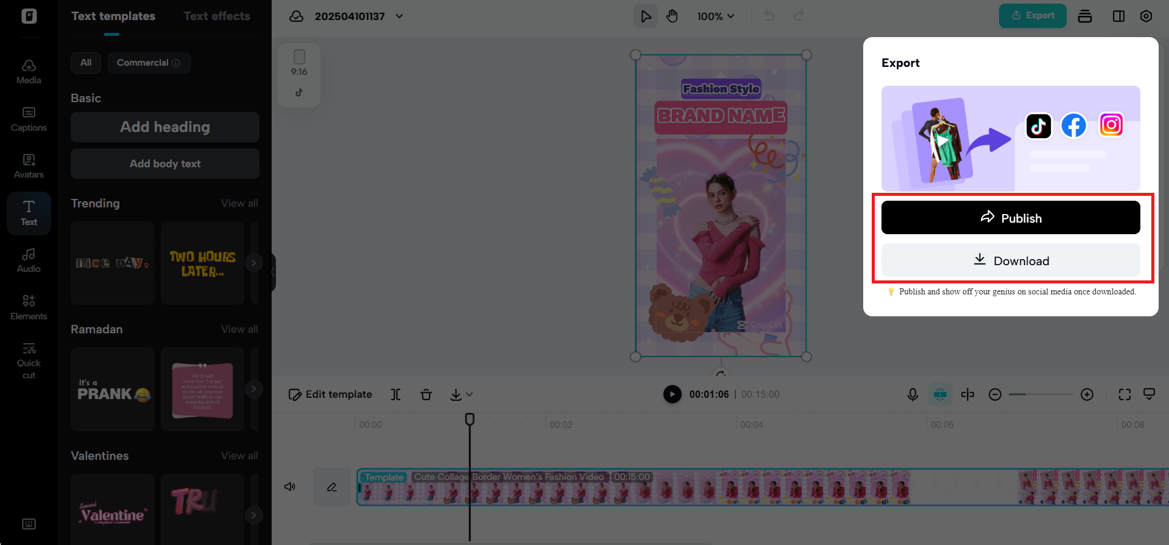
Task: Open the Audio panel
Action: (29, 260)
